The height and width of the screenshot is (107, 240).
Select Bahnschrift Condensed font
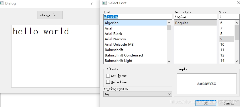coord(135,55)
